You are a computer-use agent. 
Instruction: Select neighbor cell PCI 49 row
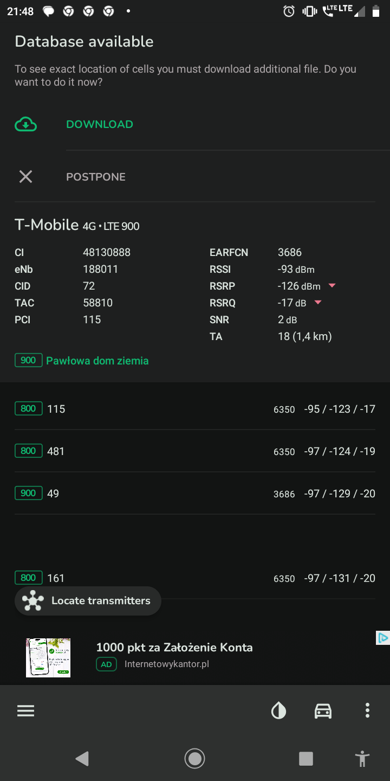pos(195,494)
